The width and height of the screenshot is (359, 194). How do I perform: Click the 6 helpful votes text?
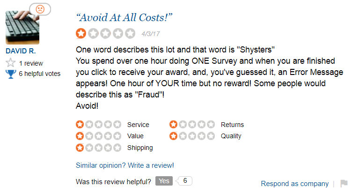pyautogui.click(x=40, y=74)
